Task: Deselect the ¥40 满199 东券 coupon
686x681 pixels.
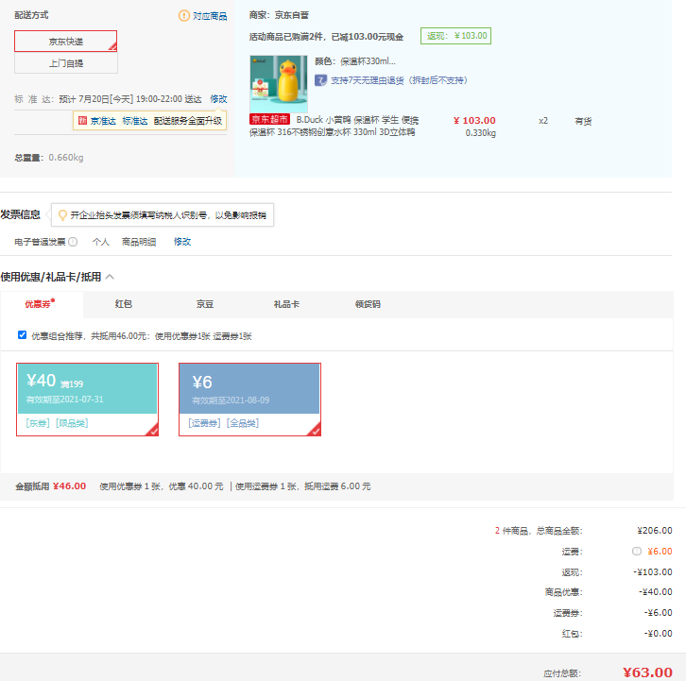Action: coord(88,400)
